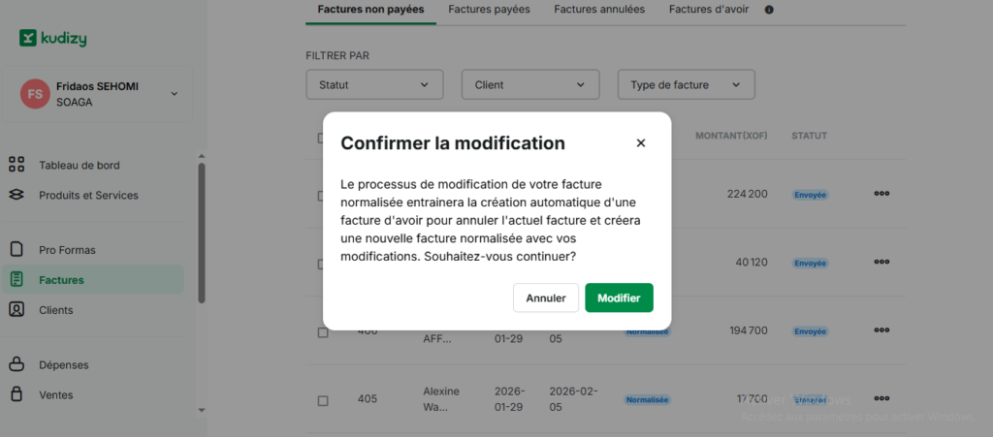The height and width of the screenshot is (437, 993).
Task: Click the Pro Formas document icon
Action: coord(16,249)
